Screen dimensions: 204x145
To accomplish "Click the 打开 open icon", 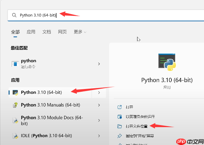I will [x=119, y=107].
